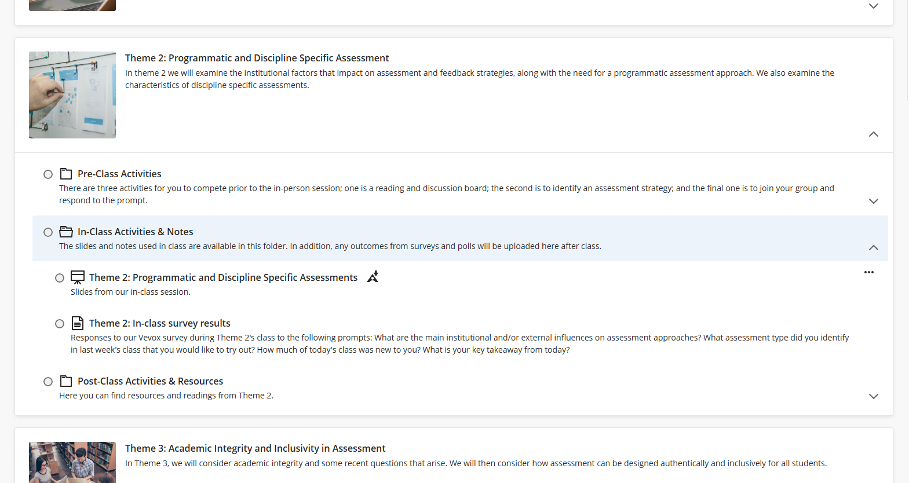909x483 pixels.
Task: Open the three-dots more options menu
Action: pyautogui.click(x=869, y=272)
